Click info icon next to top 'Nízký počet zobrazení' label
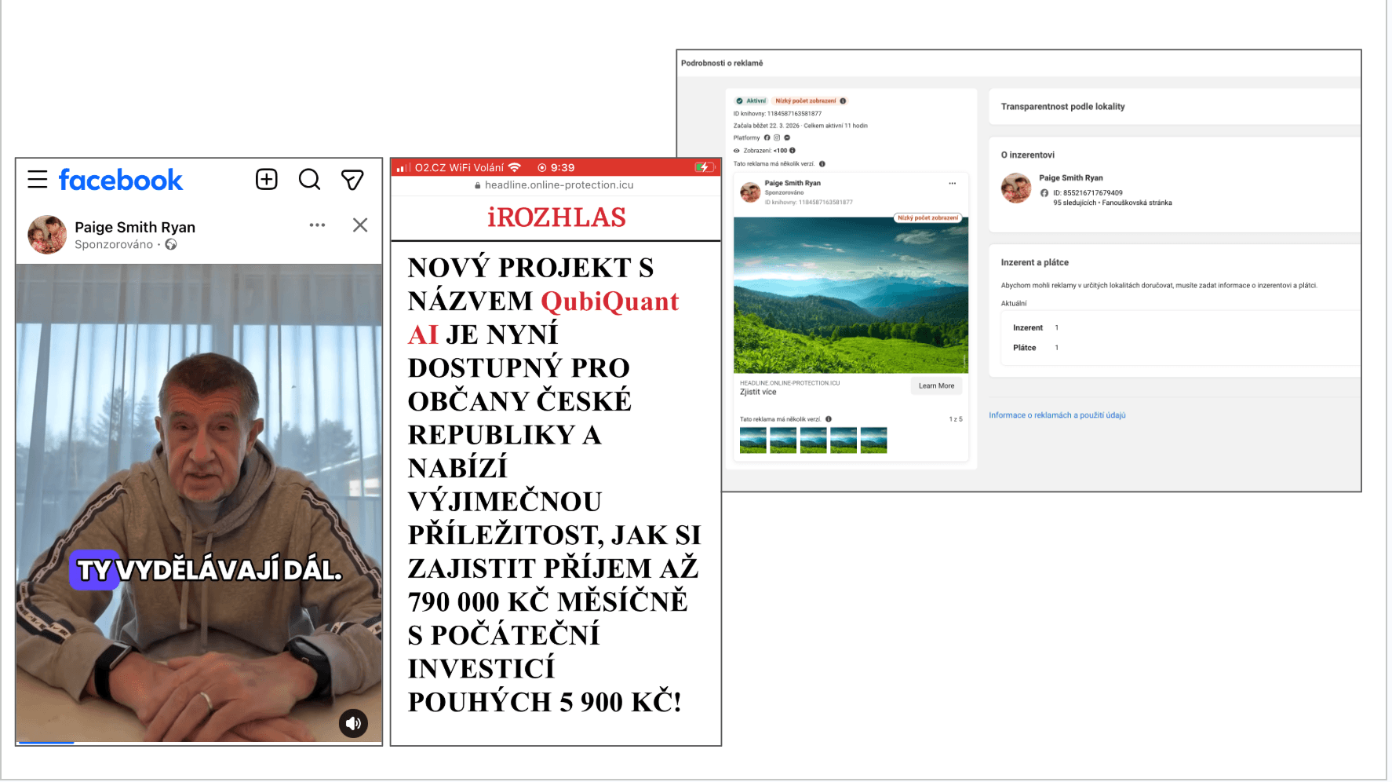This screenshot has height=782, width=1392. [x=844, y=100]
